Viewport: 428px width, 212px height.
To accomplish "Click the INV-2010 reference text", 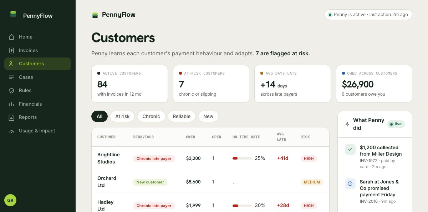I will 369,201.
